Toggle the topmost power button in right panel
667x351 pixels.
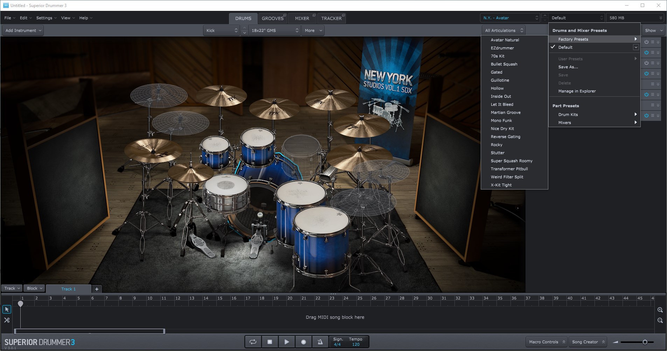(646, 42)
